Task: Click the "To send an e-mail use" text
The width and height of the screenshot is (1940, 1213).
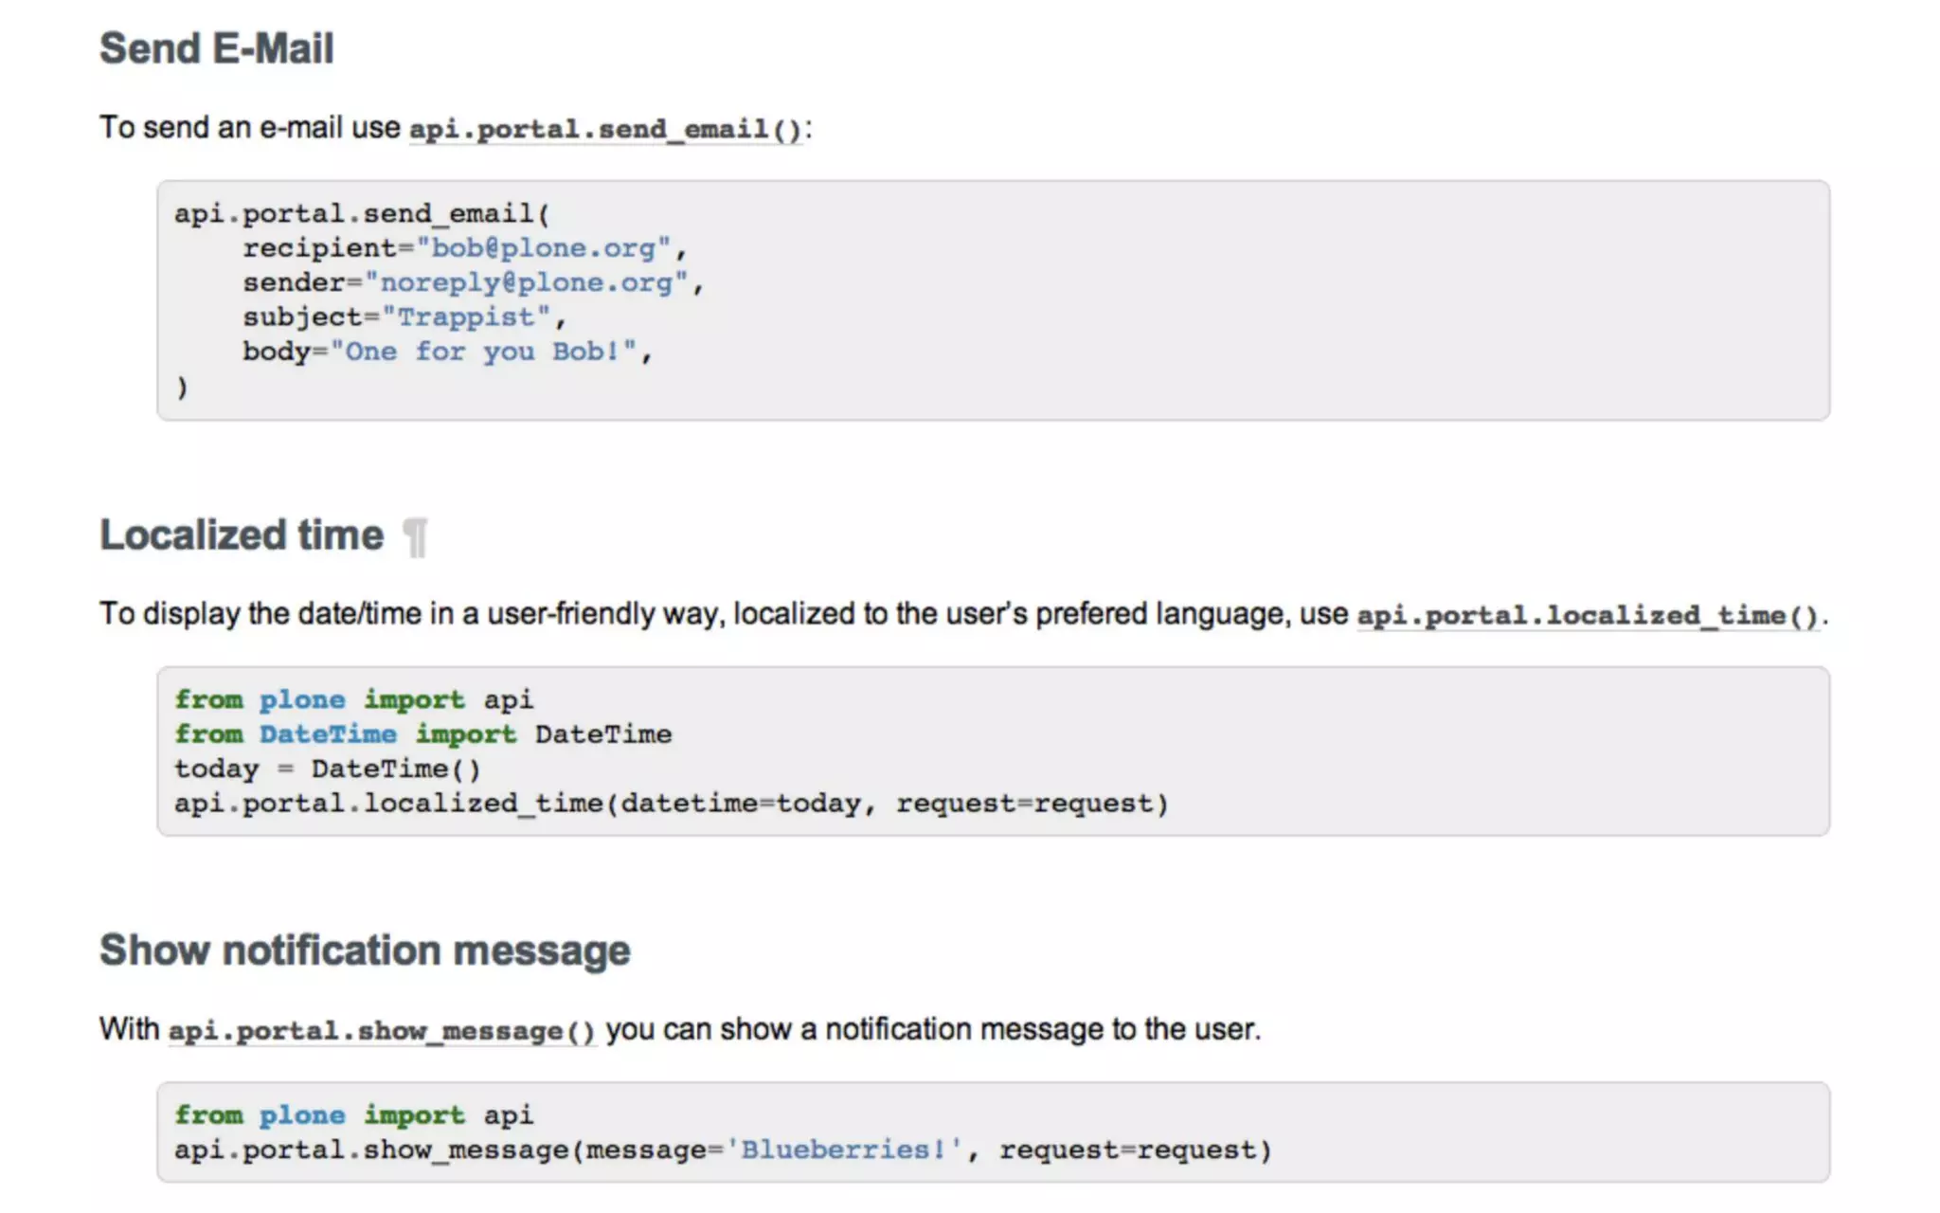Action: [x=250, y=128]
